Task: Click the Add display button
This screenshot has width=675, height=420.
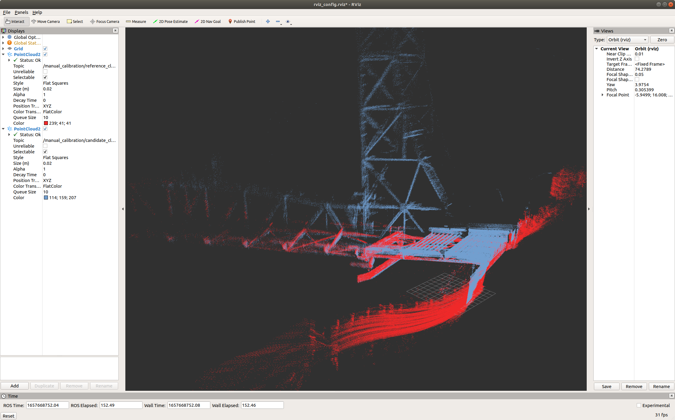Action: (14, 386)
